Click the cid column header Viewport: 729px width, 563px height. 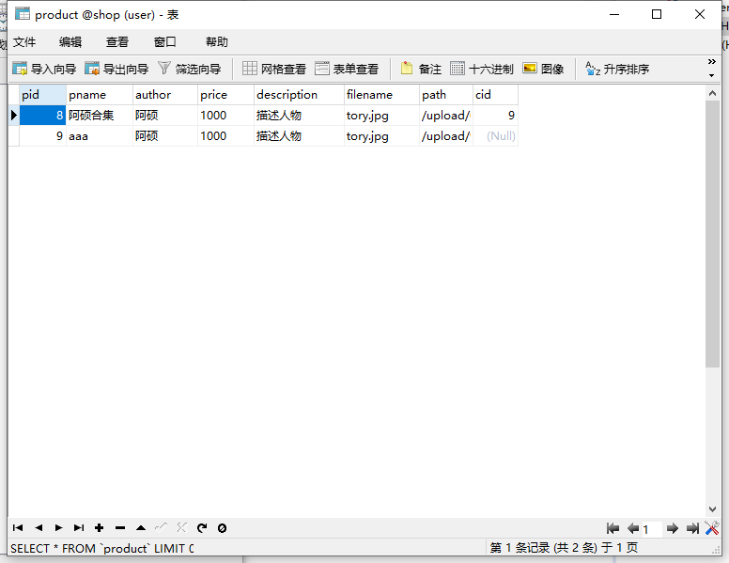point(495,94)
